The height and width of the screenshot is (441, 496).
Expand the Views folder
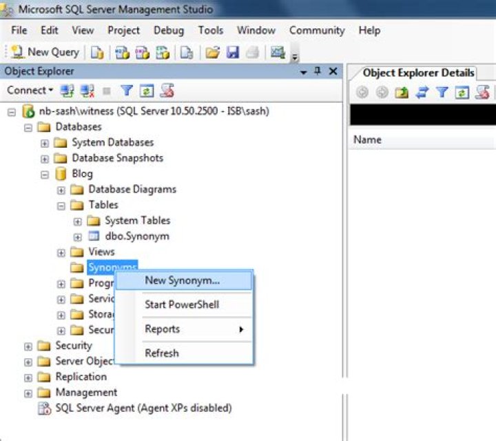[x=61, y=253]
